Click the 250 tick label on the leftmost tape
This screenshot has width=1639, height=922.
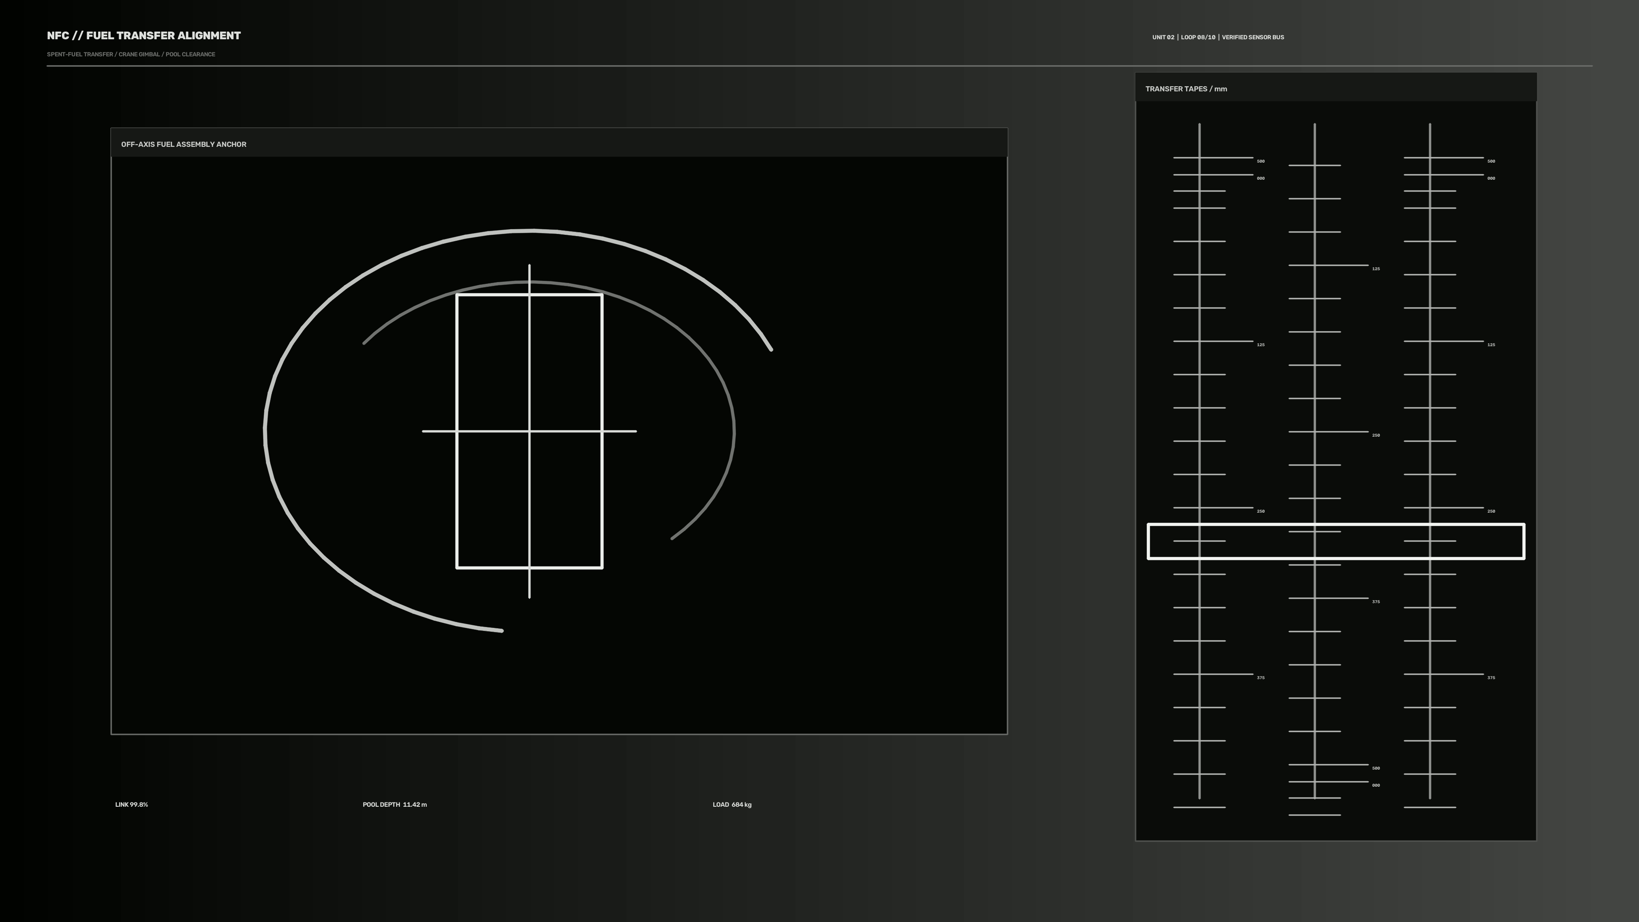[1260, 512]
